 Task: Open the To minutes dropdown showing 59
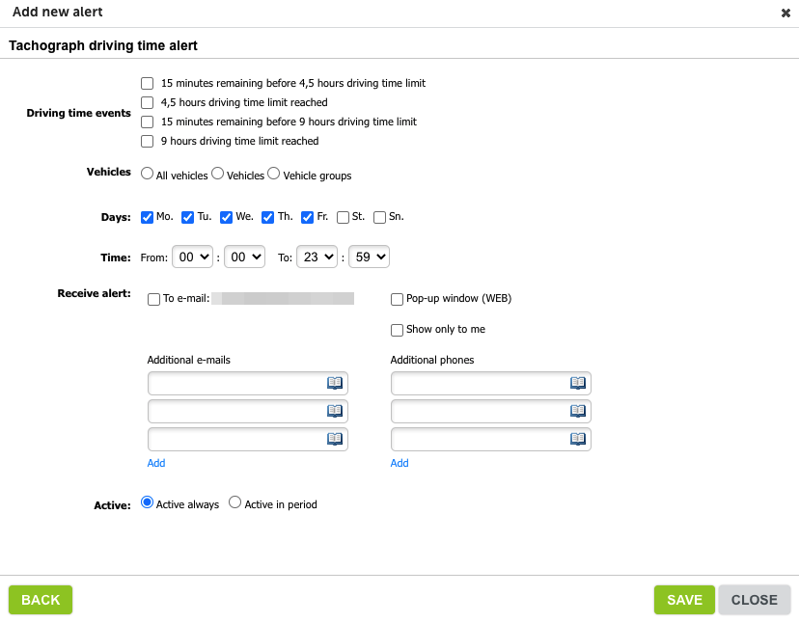tap(369, 257)
